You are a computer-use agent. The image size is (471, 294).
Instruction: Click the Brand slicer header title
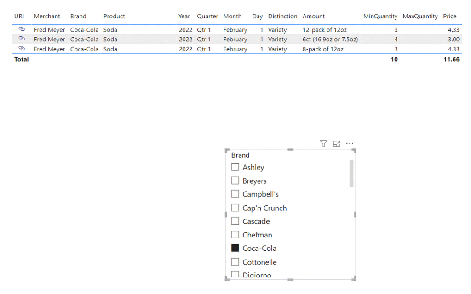point(240,155)
